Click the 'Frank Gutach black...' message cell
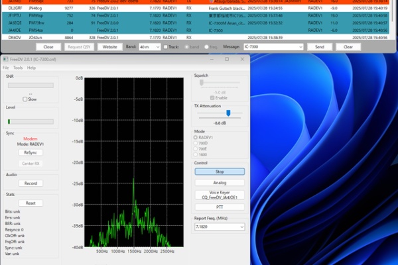This screenshot has width=398, height=265. pyautogui.click(x=227, y=8)
